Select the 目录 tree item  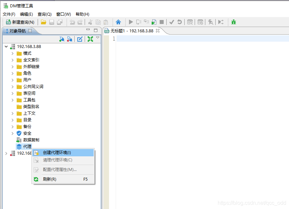coord(27,120)
